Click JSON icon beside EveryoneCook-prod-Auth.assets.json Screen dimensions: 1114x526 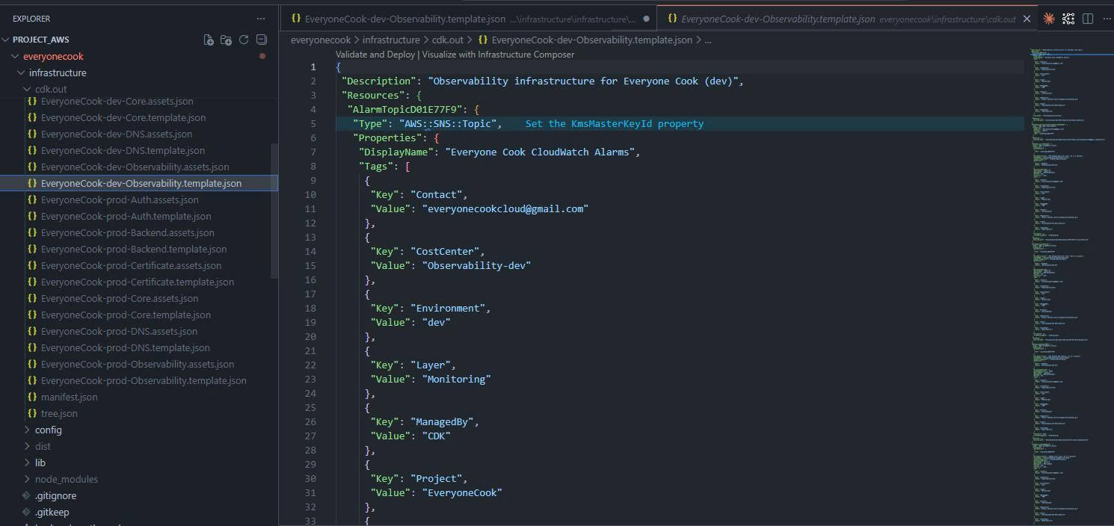tap(32, 199)
